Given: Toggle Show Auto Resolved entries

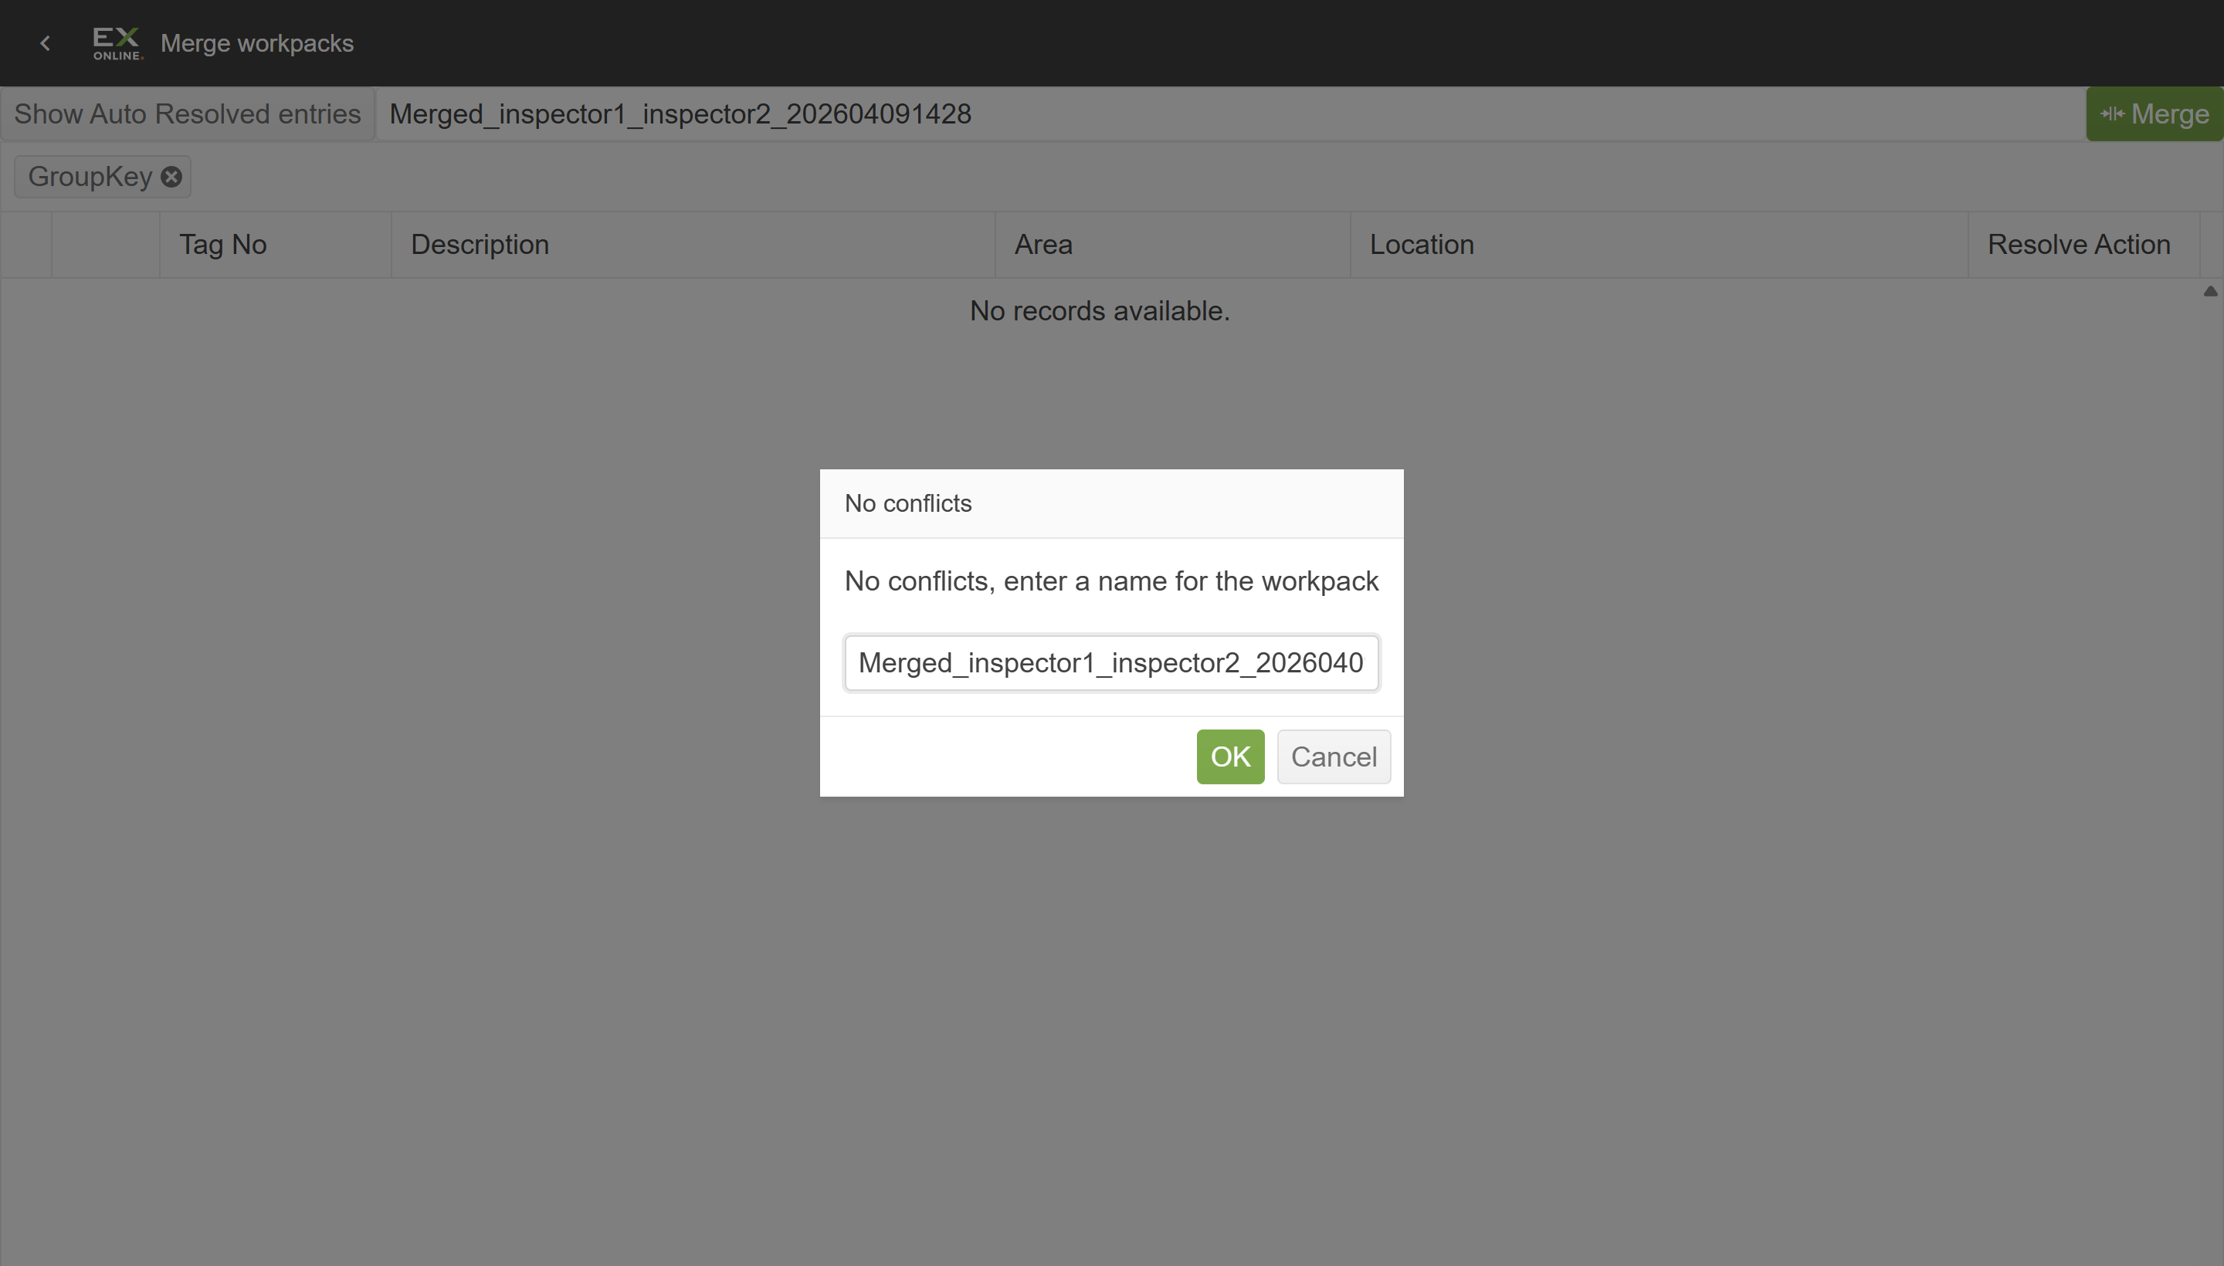Looking at the screenshot, I should click(187, 114).
